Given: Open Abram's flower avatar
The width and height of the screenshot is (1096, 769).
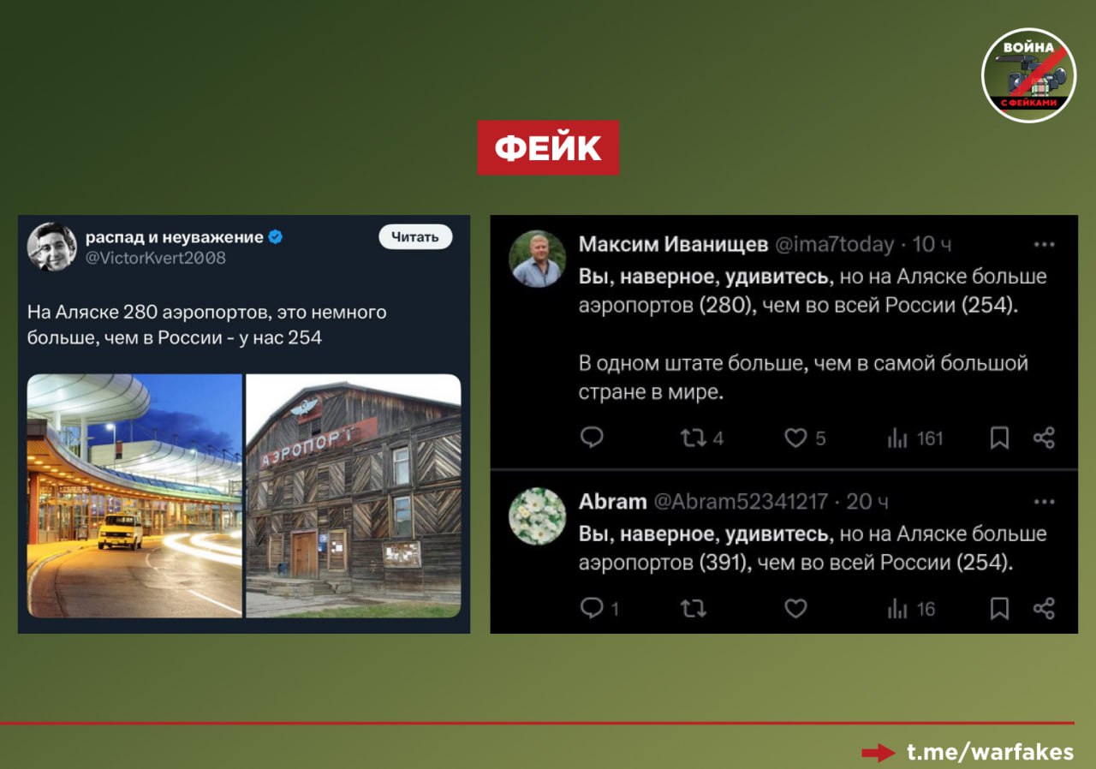Looking at the screenshot, I should click(538, 516).
